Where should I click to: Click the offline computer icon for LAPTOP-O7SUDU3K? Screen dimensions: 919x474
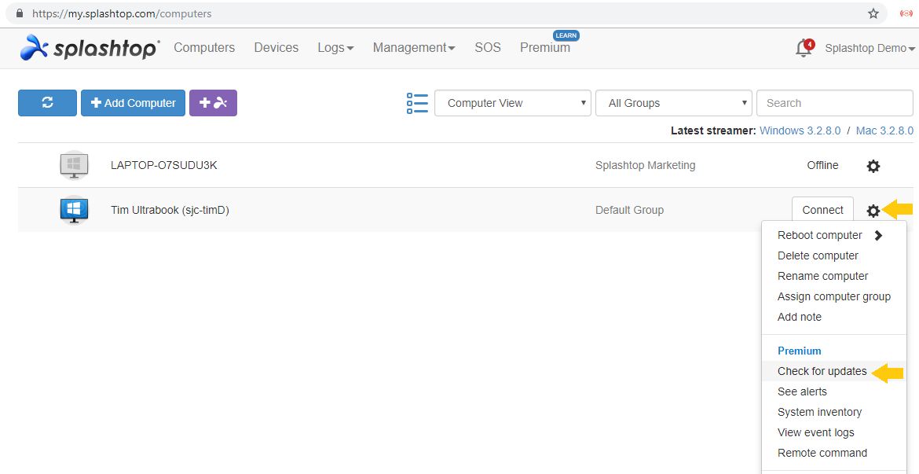[x=74, y=165]
